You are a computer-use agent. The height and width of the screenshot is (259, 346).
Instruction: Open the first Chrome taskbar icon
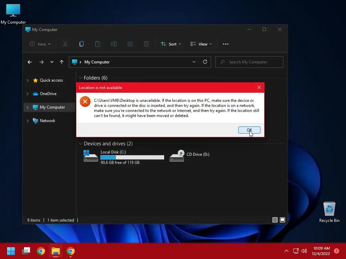pos(41,251)
